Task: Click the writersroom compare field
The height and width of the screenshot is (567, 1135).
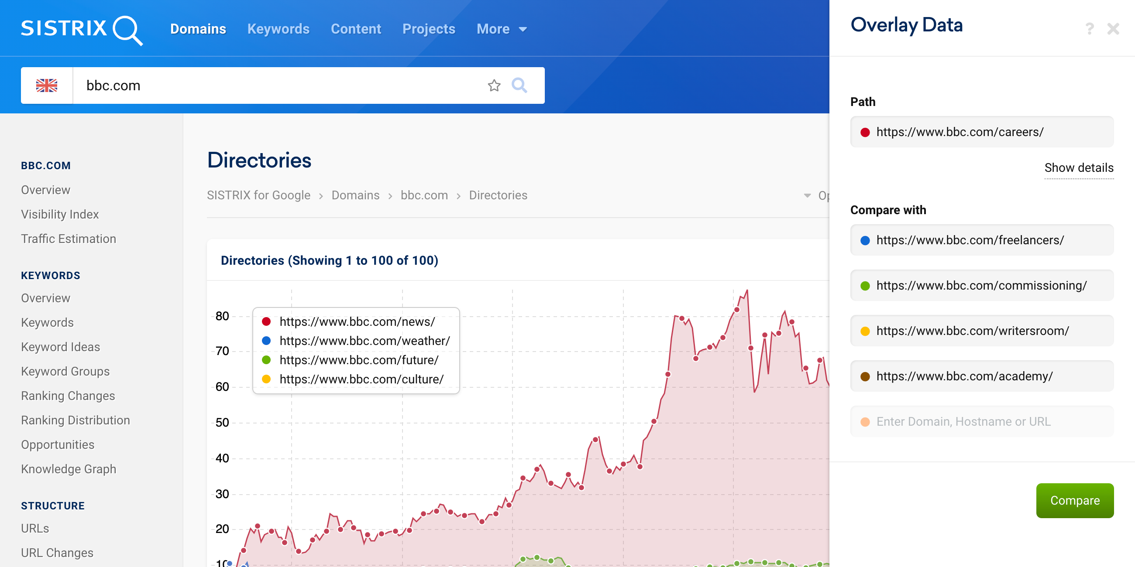Action: click(x=981, y=331)
